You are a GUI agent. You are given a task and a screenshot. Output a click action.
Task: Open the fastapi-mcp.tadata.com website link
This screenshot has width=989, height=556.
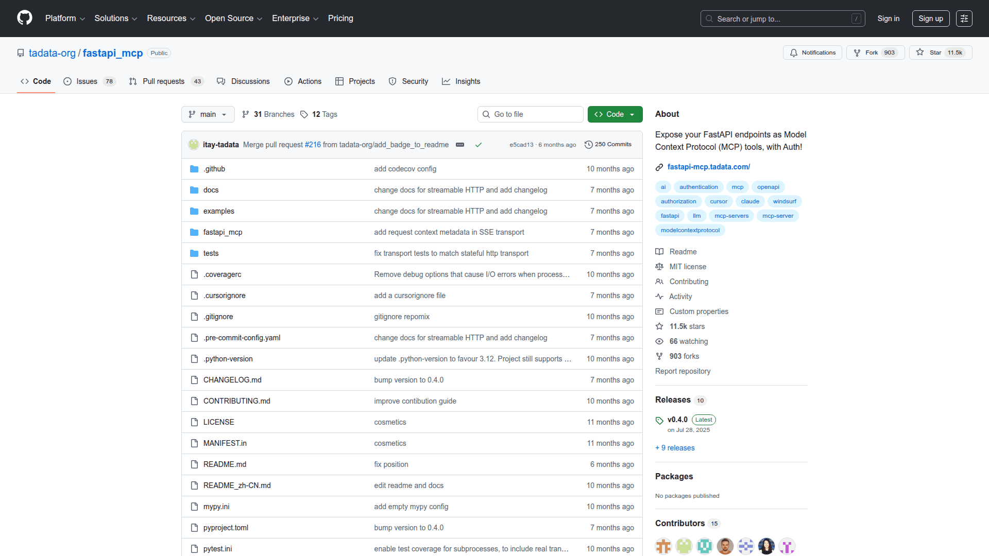708,167
